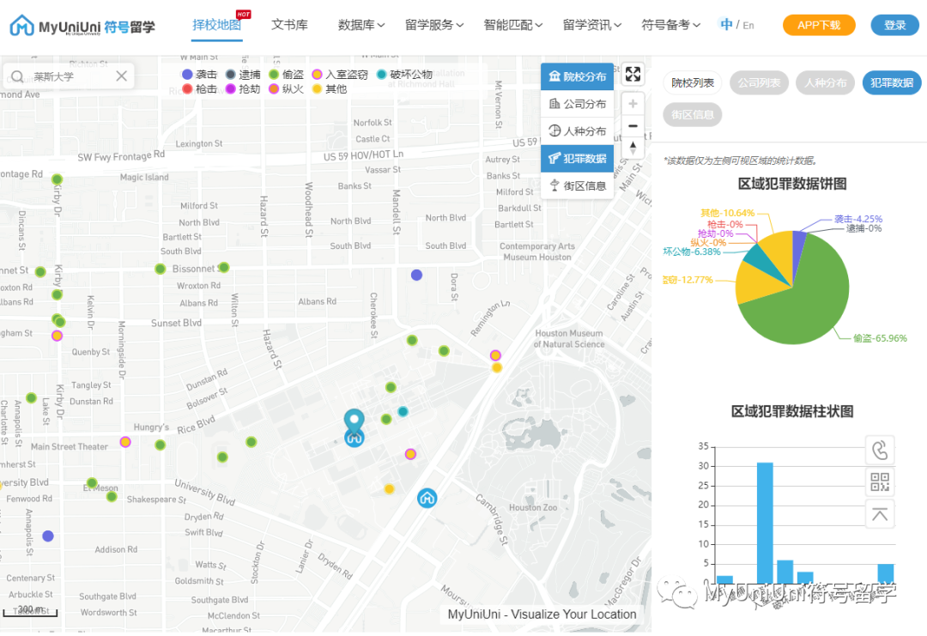Image resolution: width=927 pixels, height=636 pixels.
Task: Click the purple dot near Addison Rd
Action: pyautogui.click(x=48, y=536)
